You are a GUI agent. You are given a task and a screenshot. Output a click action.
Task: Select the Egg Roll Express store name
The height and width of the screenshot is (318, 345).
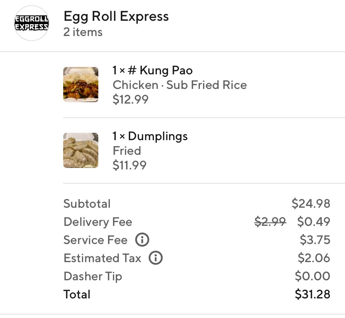[116, 16]
